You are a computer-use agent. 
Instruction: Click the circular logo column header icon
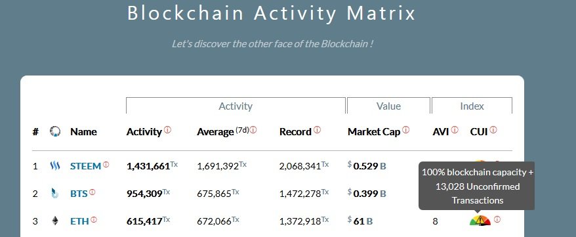[x=54, y=131]
